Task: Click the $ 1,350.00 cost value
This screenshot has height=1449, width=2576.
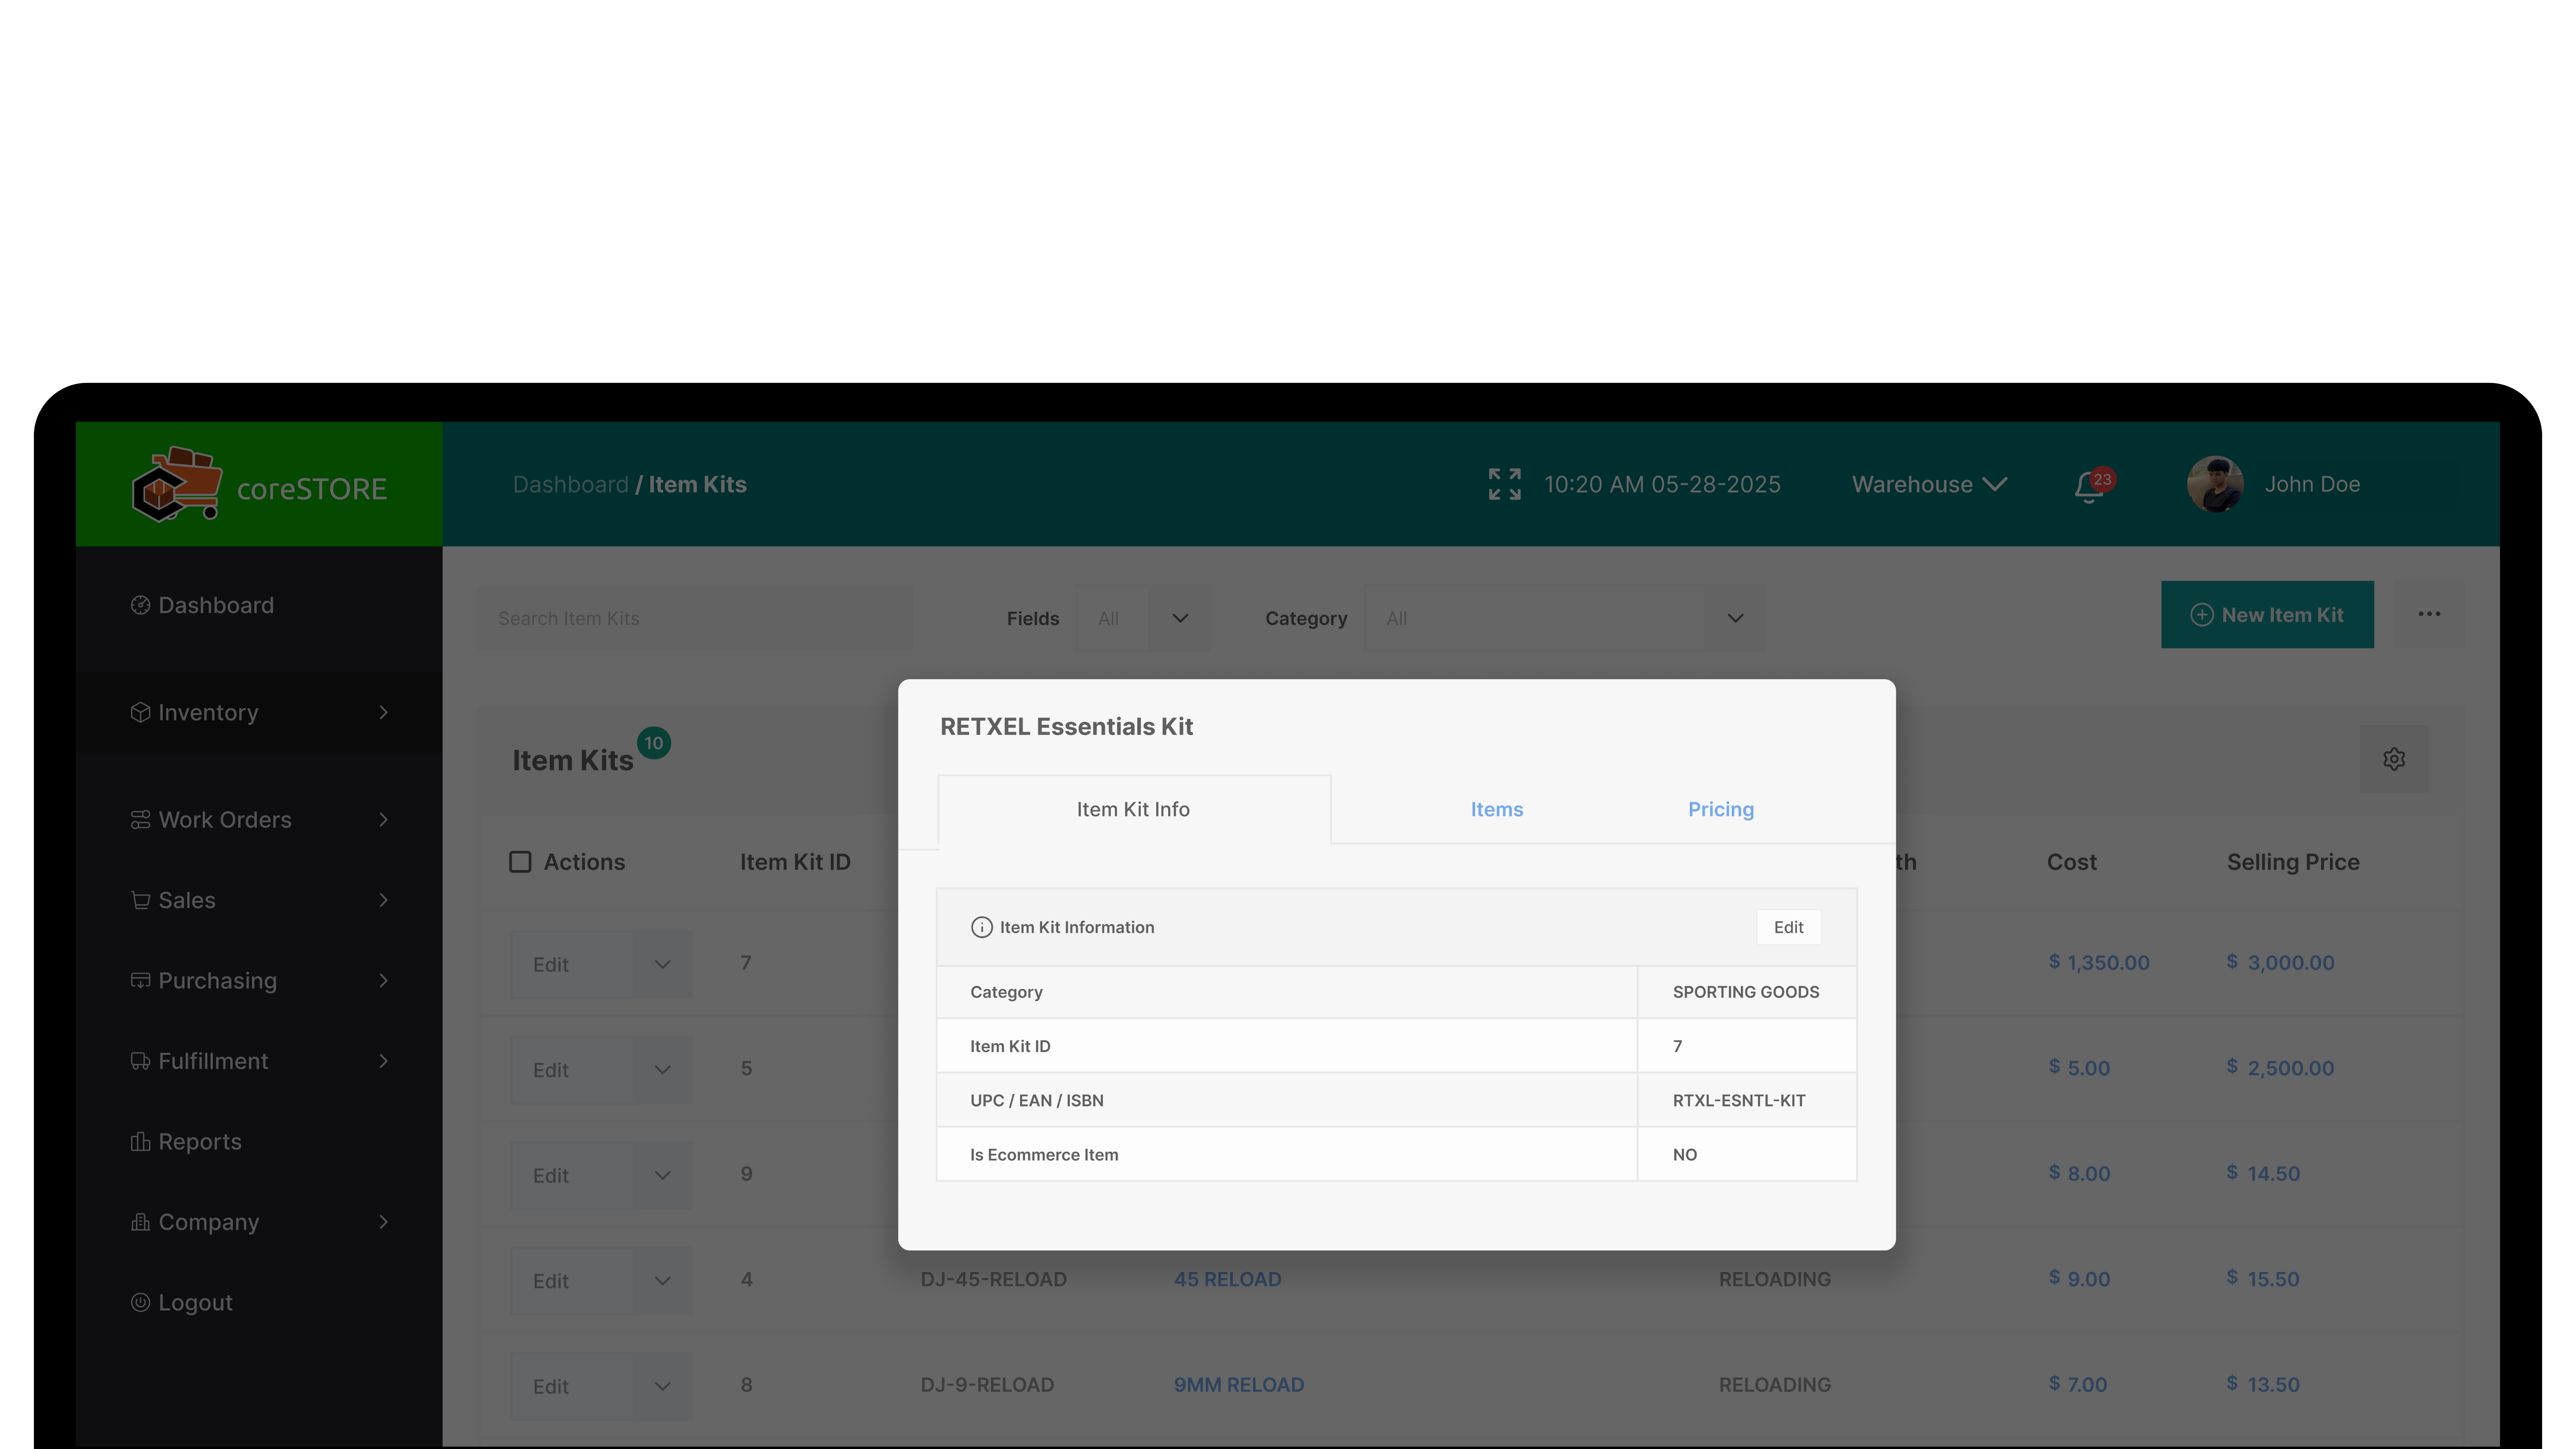Action: [2098, 962]
